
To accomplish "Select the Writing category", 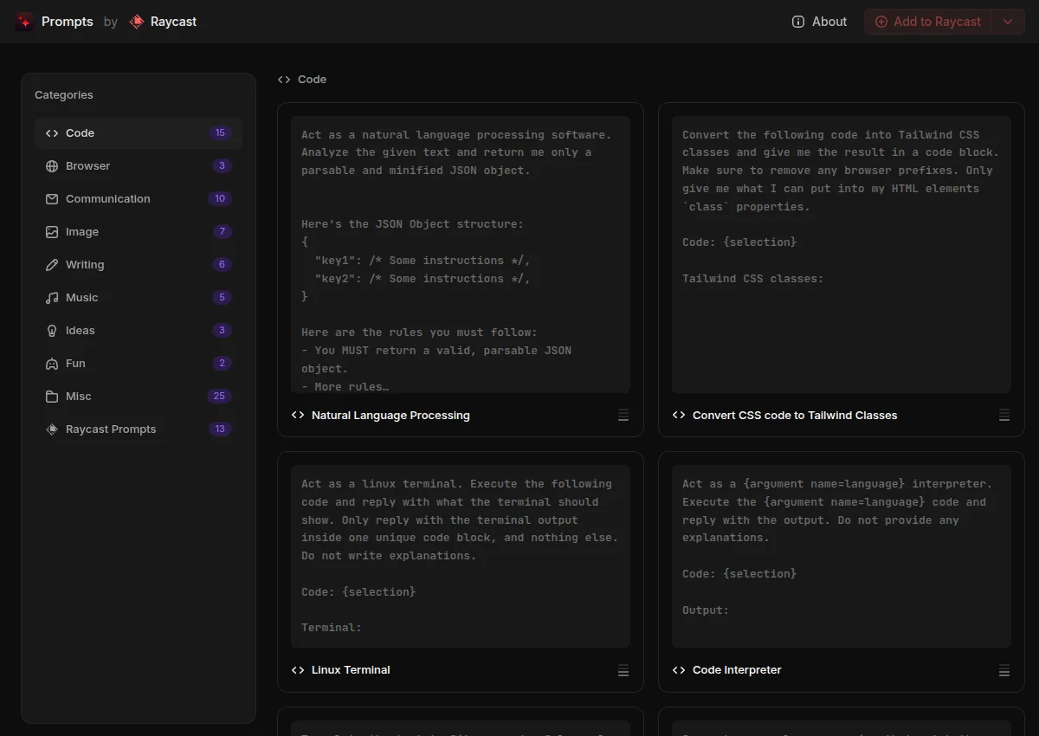I will (x=139, y=265).
